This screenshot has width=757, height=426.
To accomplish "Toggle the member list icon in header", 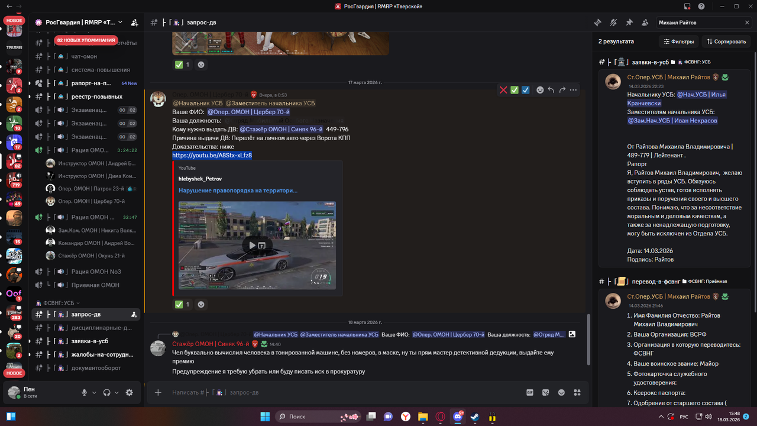I will pos(645,22).
